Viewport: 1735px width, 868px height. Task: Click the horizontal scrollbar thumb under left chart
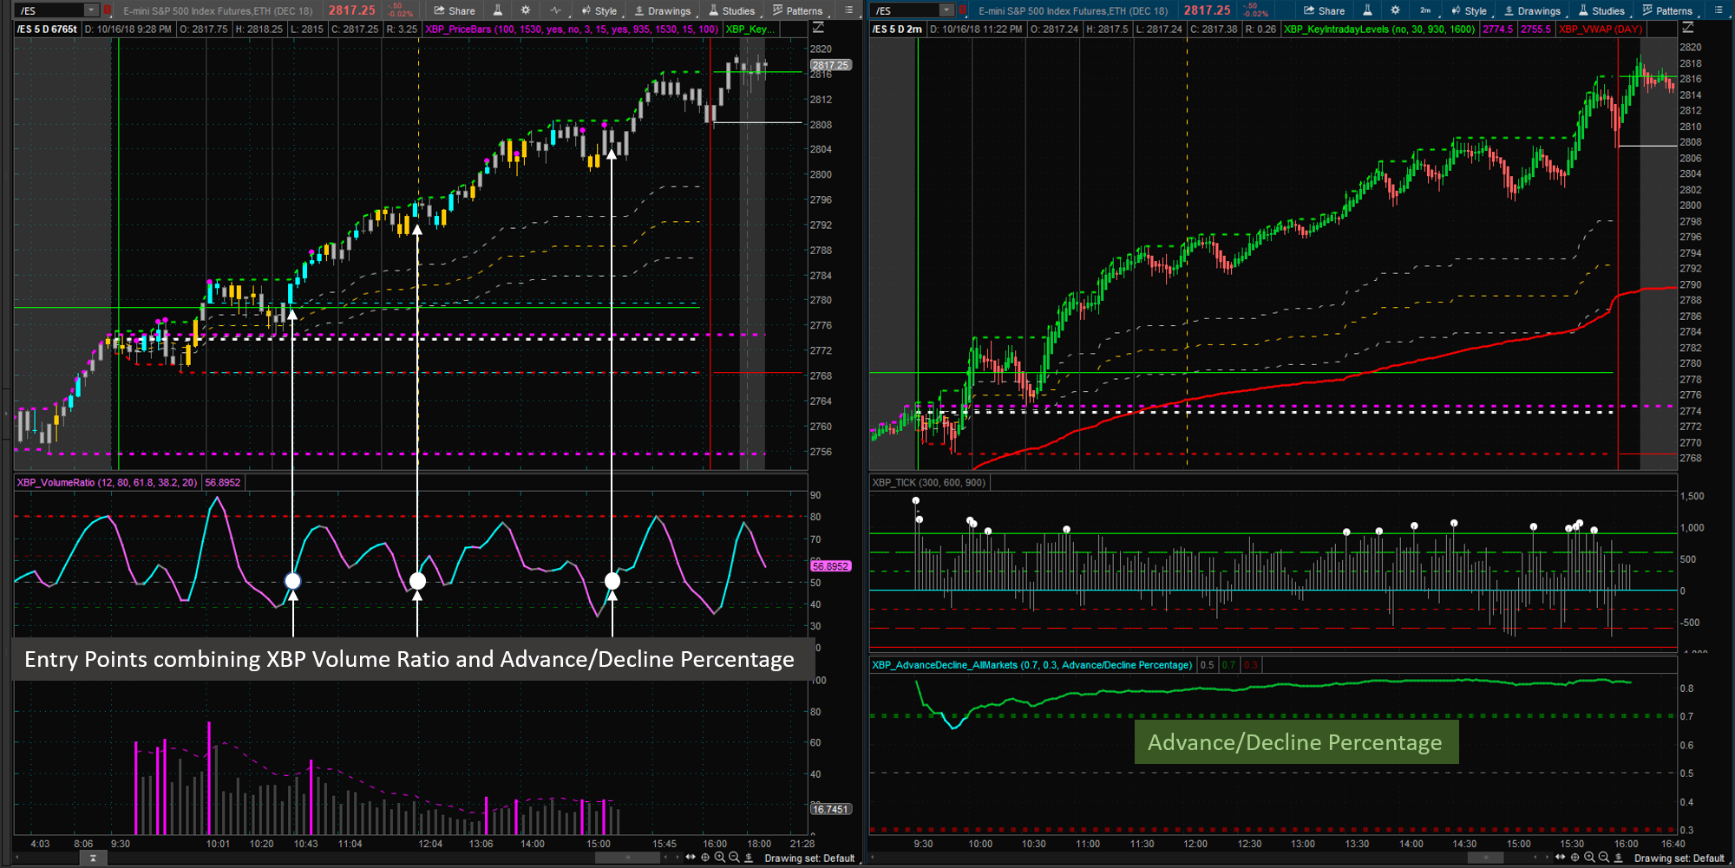[x=627, y=858]
